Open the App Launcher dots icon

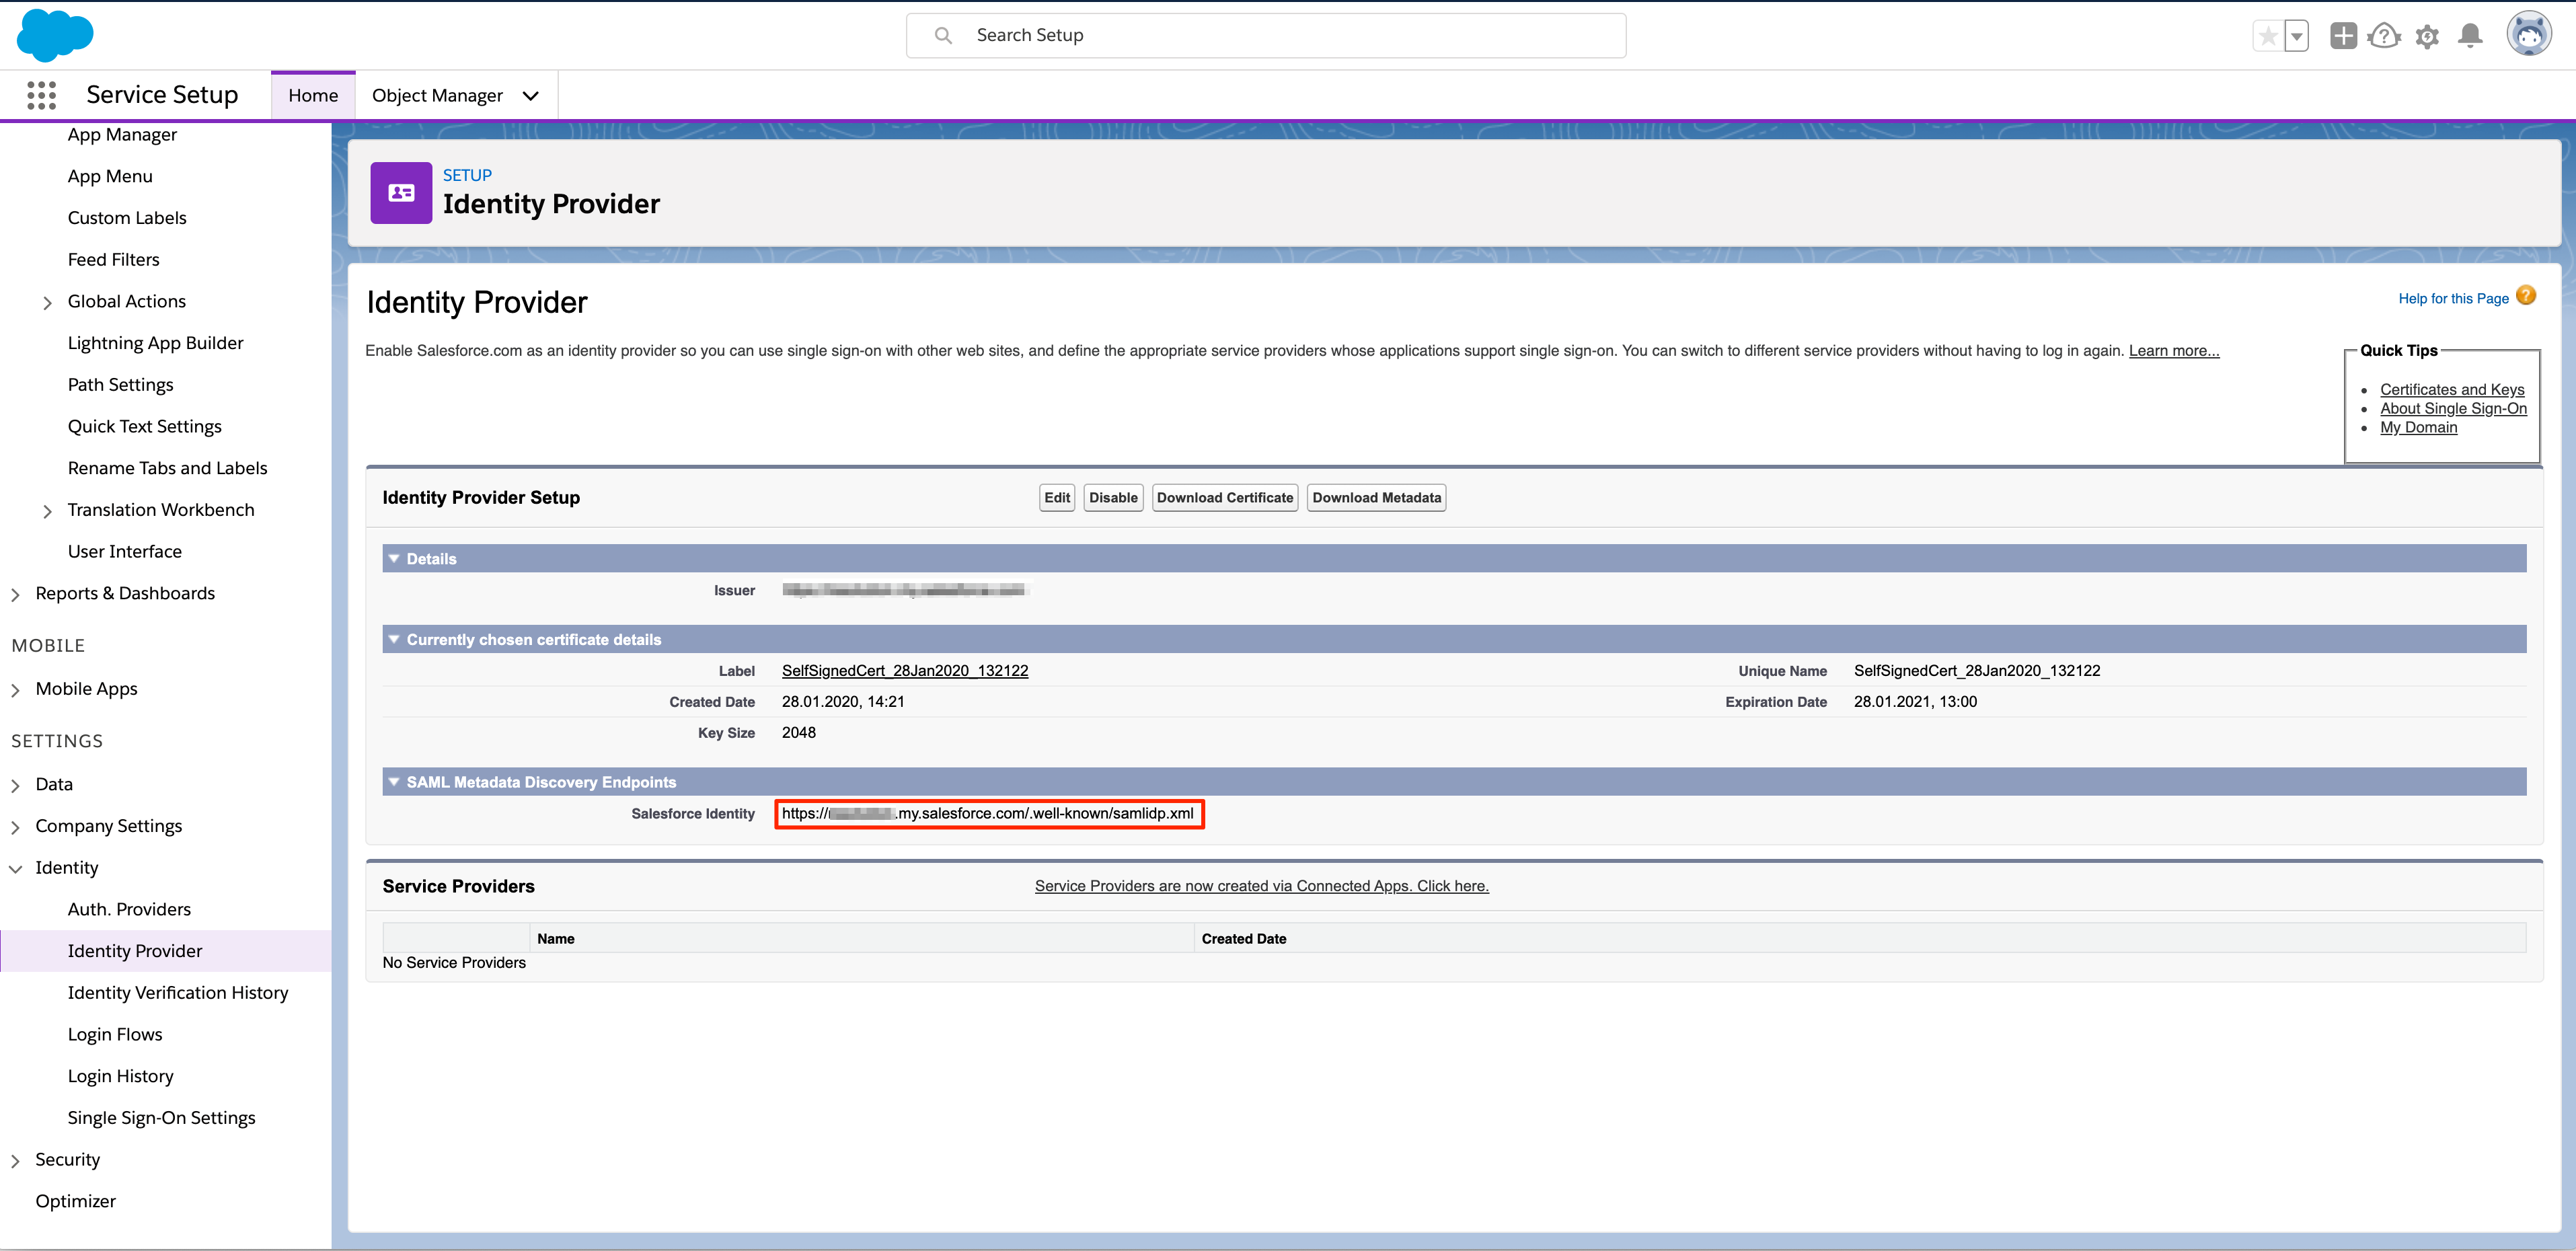41,95
